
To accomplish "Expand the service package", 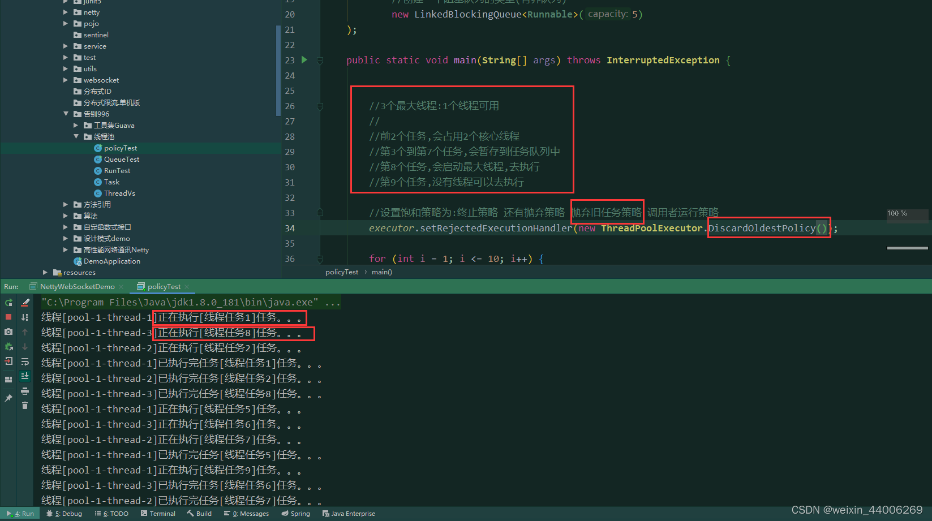I will coord(66,46).
